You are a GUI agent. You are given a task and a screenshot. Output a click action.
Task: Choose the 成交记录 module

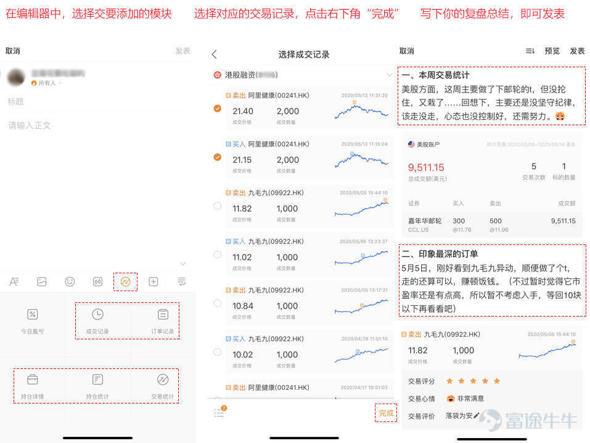pos(97,321)
